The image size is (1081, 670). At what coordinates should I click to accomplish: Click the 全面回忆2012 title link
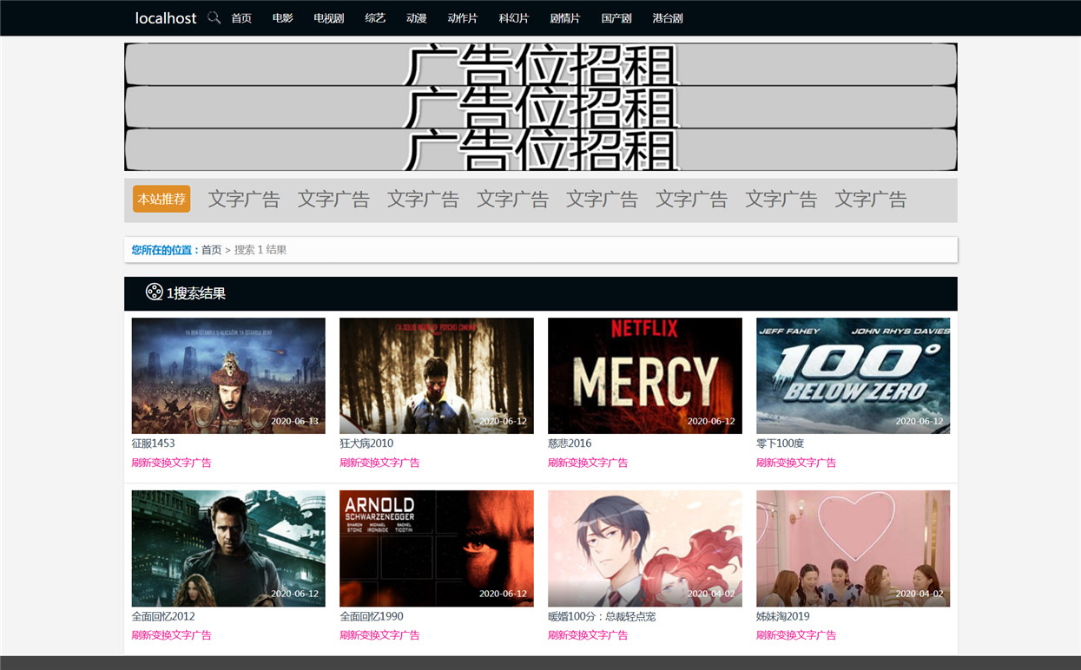tap(163, 616)
